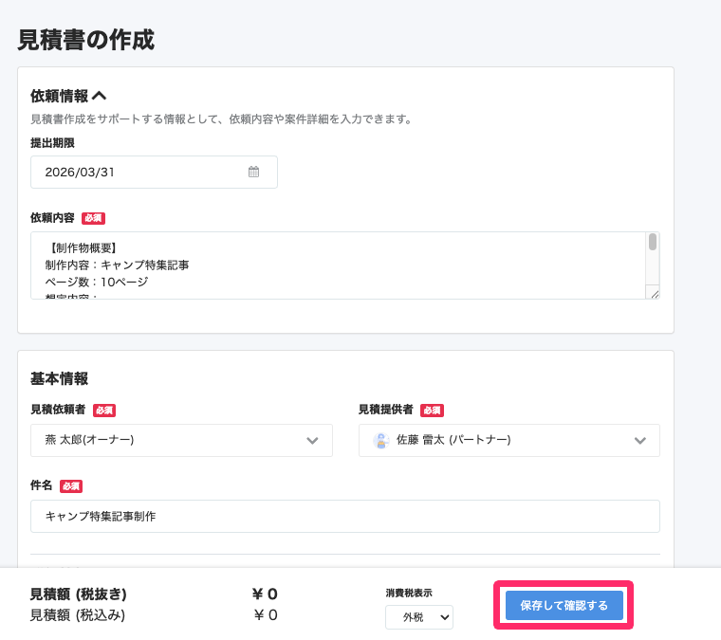Click the 依頼情報 description text
This screenshot has height=640, width=721.
221,119
